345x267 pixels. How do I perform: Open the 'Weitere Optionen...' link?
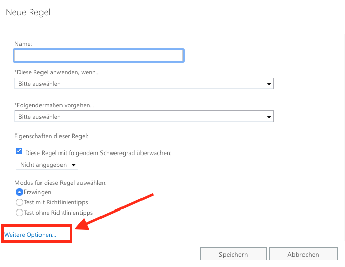(x=30, y=235)
